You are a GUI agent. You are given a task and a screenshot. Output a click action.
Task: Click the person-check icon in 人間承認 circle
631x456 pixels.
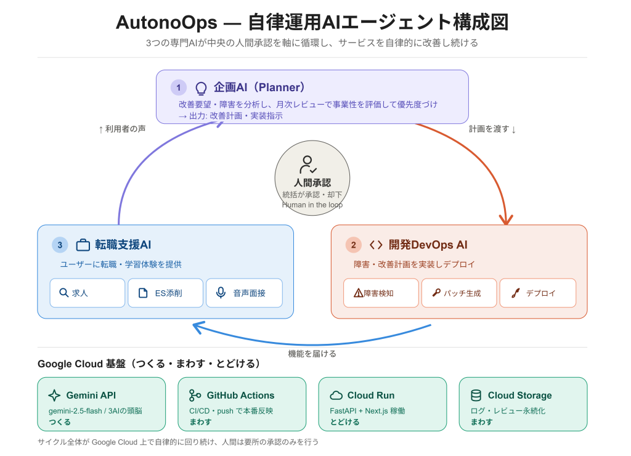coord(308,165)
